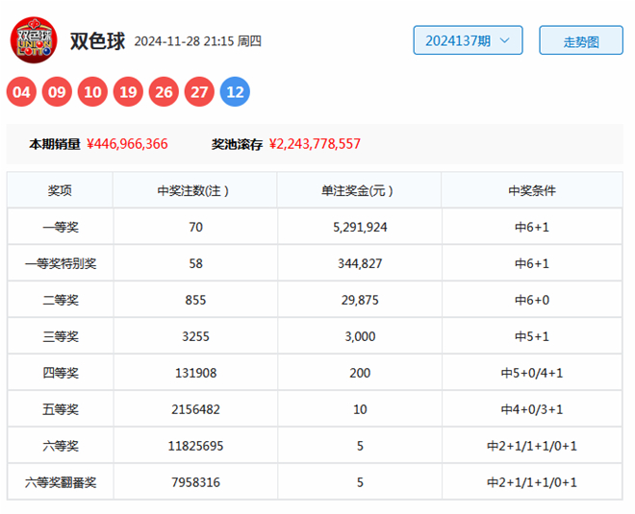Click red ball number 04

tap(21, 92)
